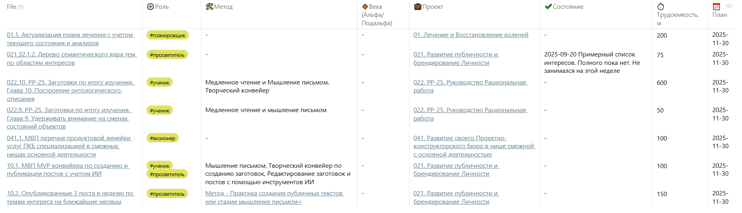
Task: Click the tools icon beside Метод header
Action: click(209, 7)
